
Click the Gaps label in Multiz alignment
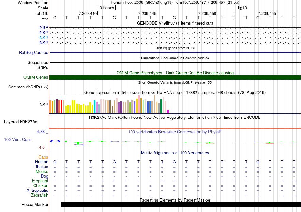coord(43,157)
